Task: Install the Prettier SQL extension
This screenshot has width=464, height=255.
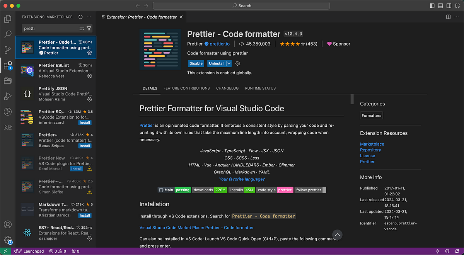Action: coord(85,122)
